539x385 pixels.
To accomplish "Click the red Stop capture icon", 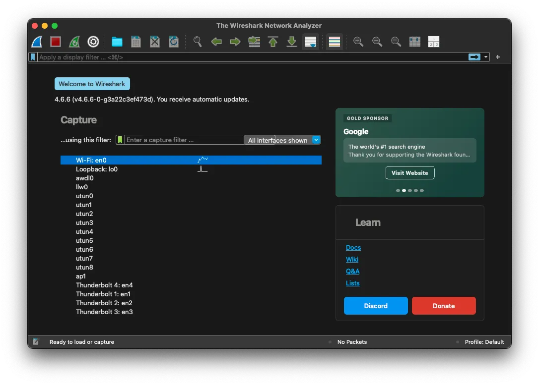I will click(x=56, y=42).
